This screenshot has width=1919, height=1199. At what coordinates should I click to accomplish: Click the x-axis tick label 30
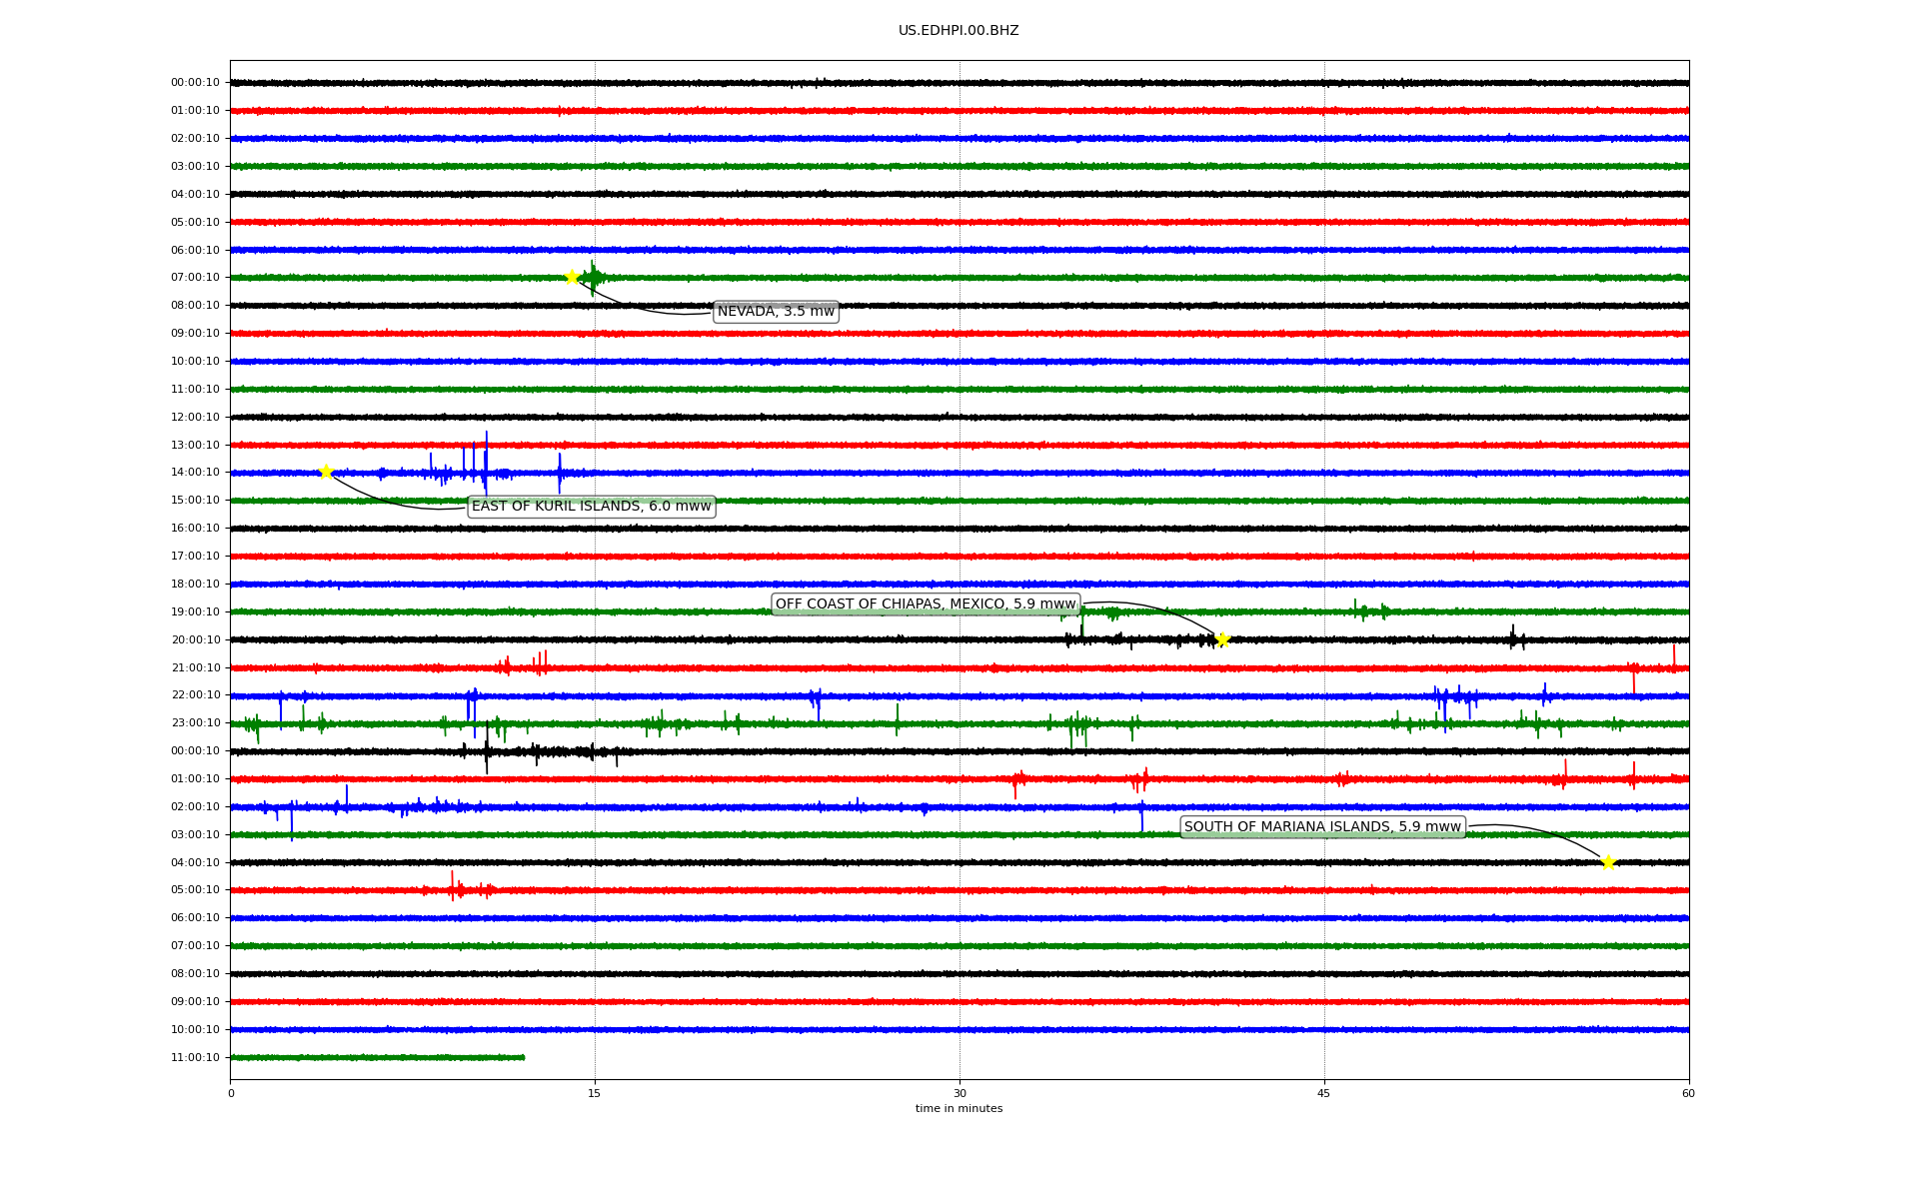[x=959, y=1093]
